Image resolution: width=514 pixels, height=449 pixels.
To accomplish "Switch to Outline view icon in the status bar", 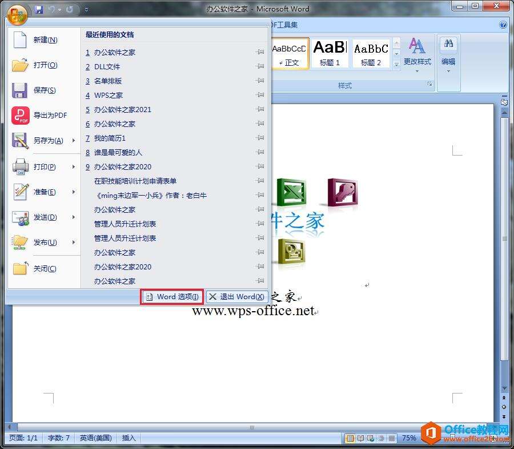I will [382, 438].
